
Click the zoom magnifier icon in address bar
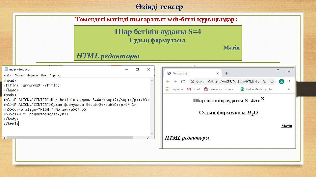click(x=264, y=82)
